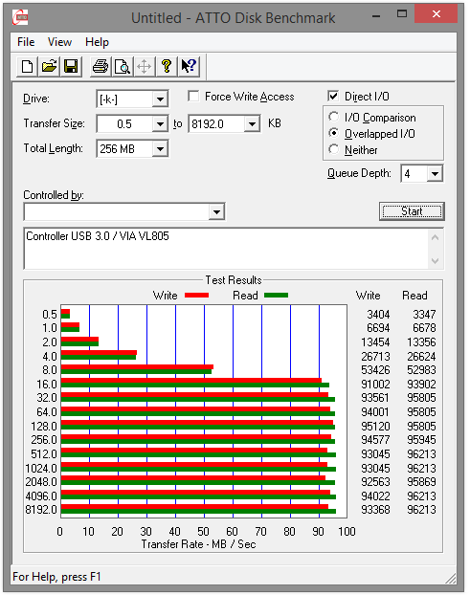The height and width of the screenshot is (595, 470).
Task: Uncheck the Direct I/O checkbox
Action: [333, 97]
